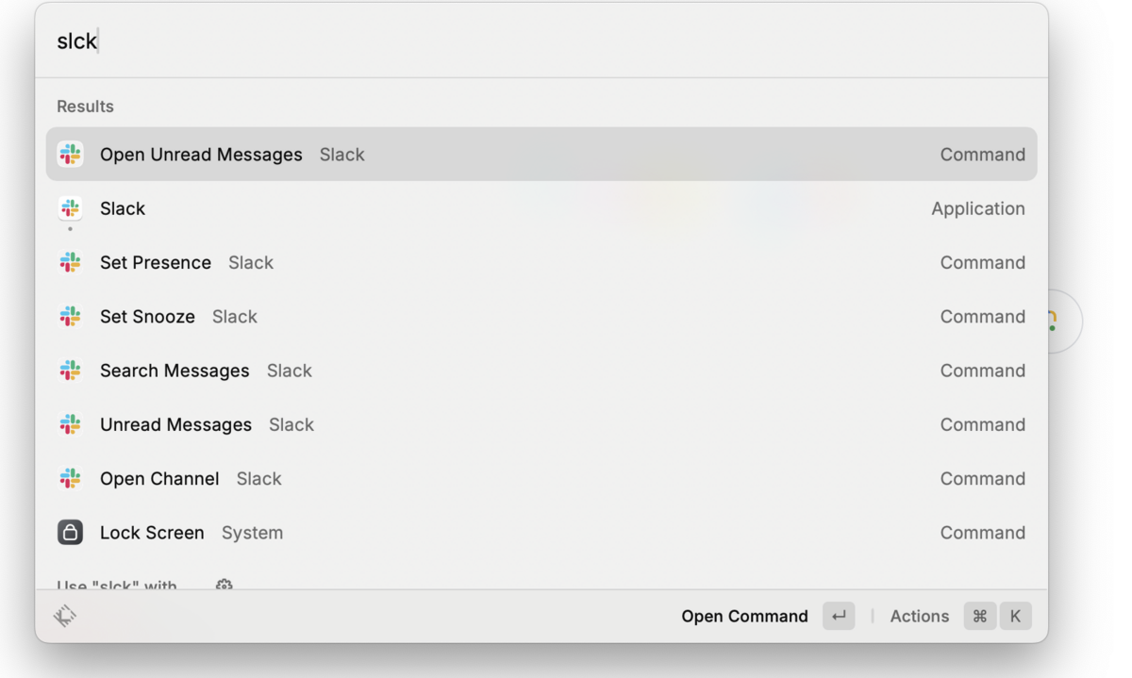Click the K key badge in action bar
This screenshot has width=1132, height=678.
(1016, 616)
